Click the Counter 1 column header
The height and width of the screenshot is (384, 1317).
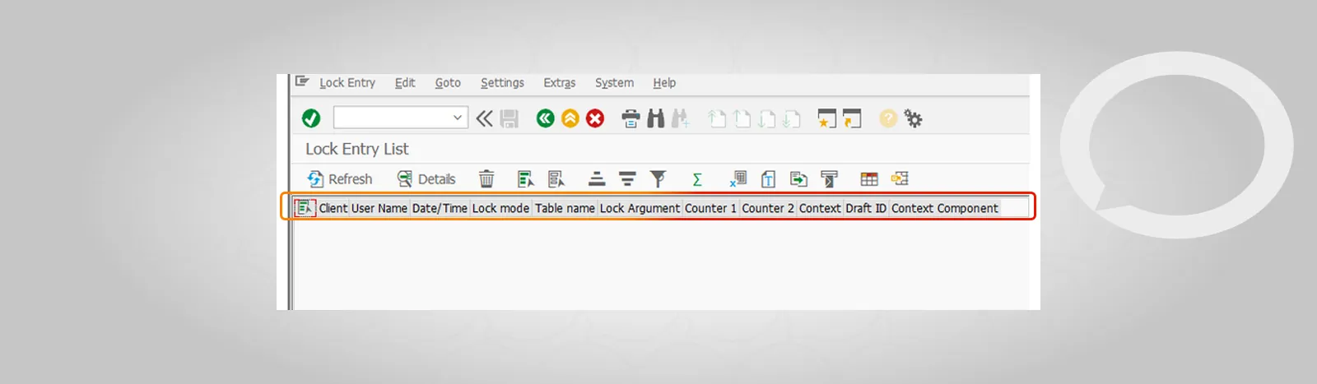(x=710, y=208)
